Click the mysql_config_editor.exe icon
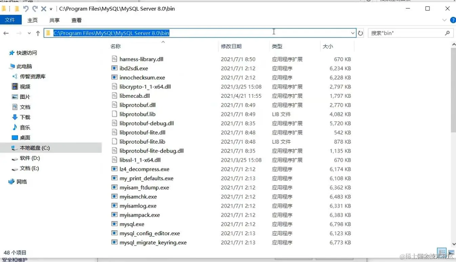Viewport: 456px width, 262px height. pyautogui.click(x=114, y=233)
